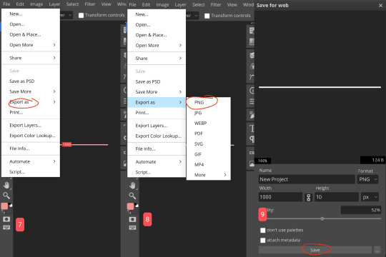386x257 pixels.
Task: Choose Export Layers... in the middle File menu
Action: coord(157,126)
